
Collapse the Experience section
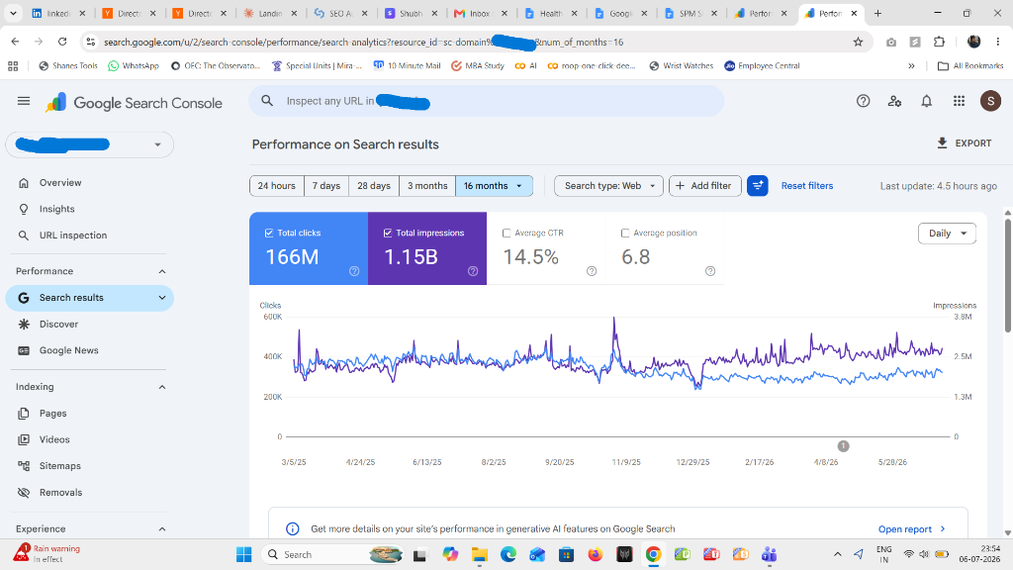[162, 529]
